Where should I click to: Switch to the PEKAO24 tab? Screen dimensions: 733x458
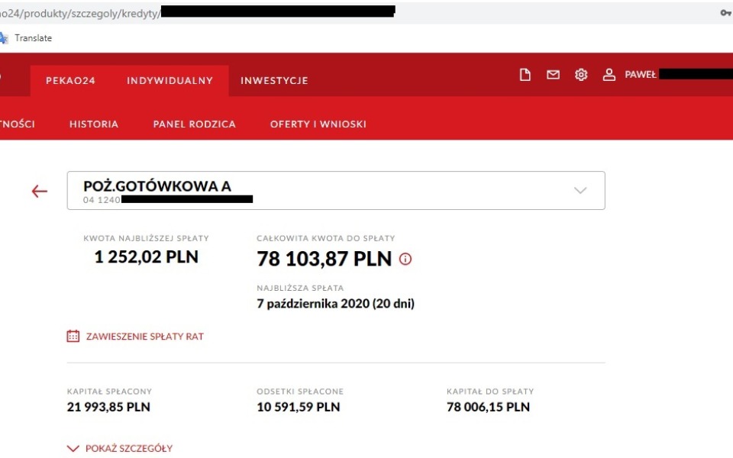click(70, 81)
